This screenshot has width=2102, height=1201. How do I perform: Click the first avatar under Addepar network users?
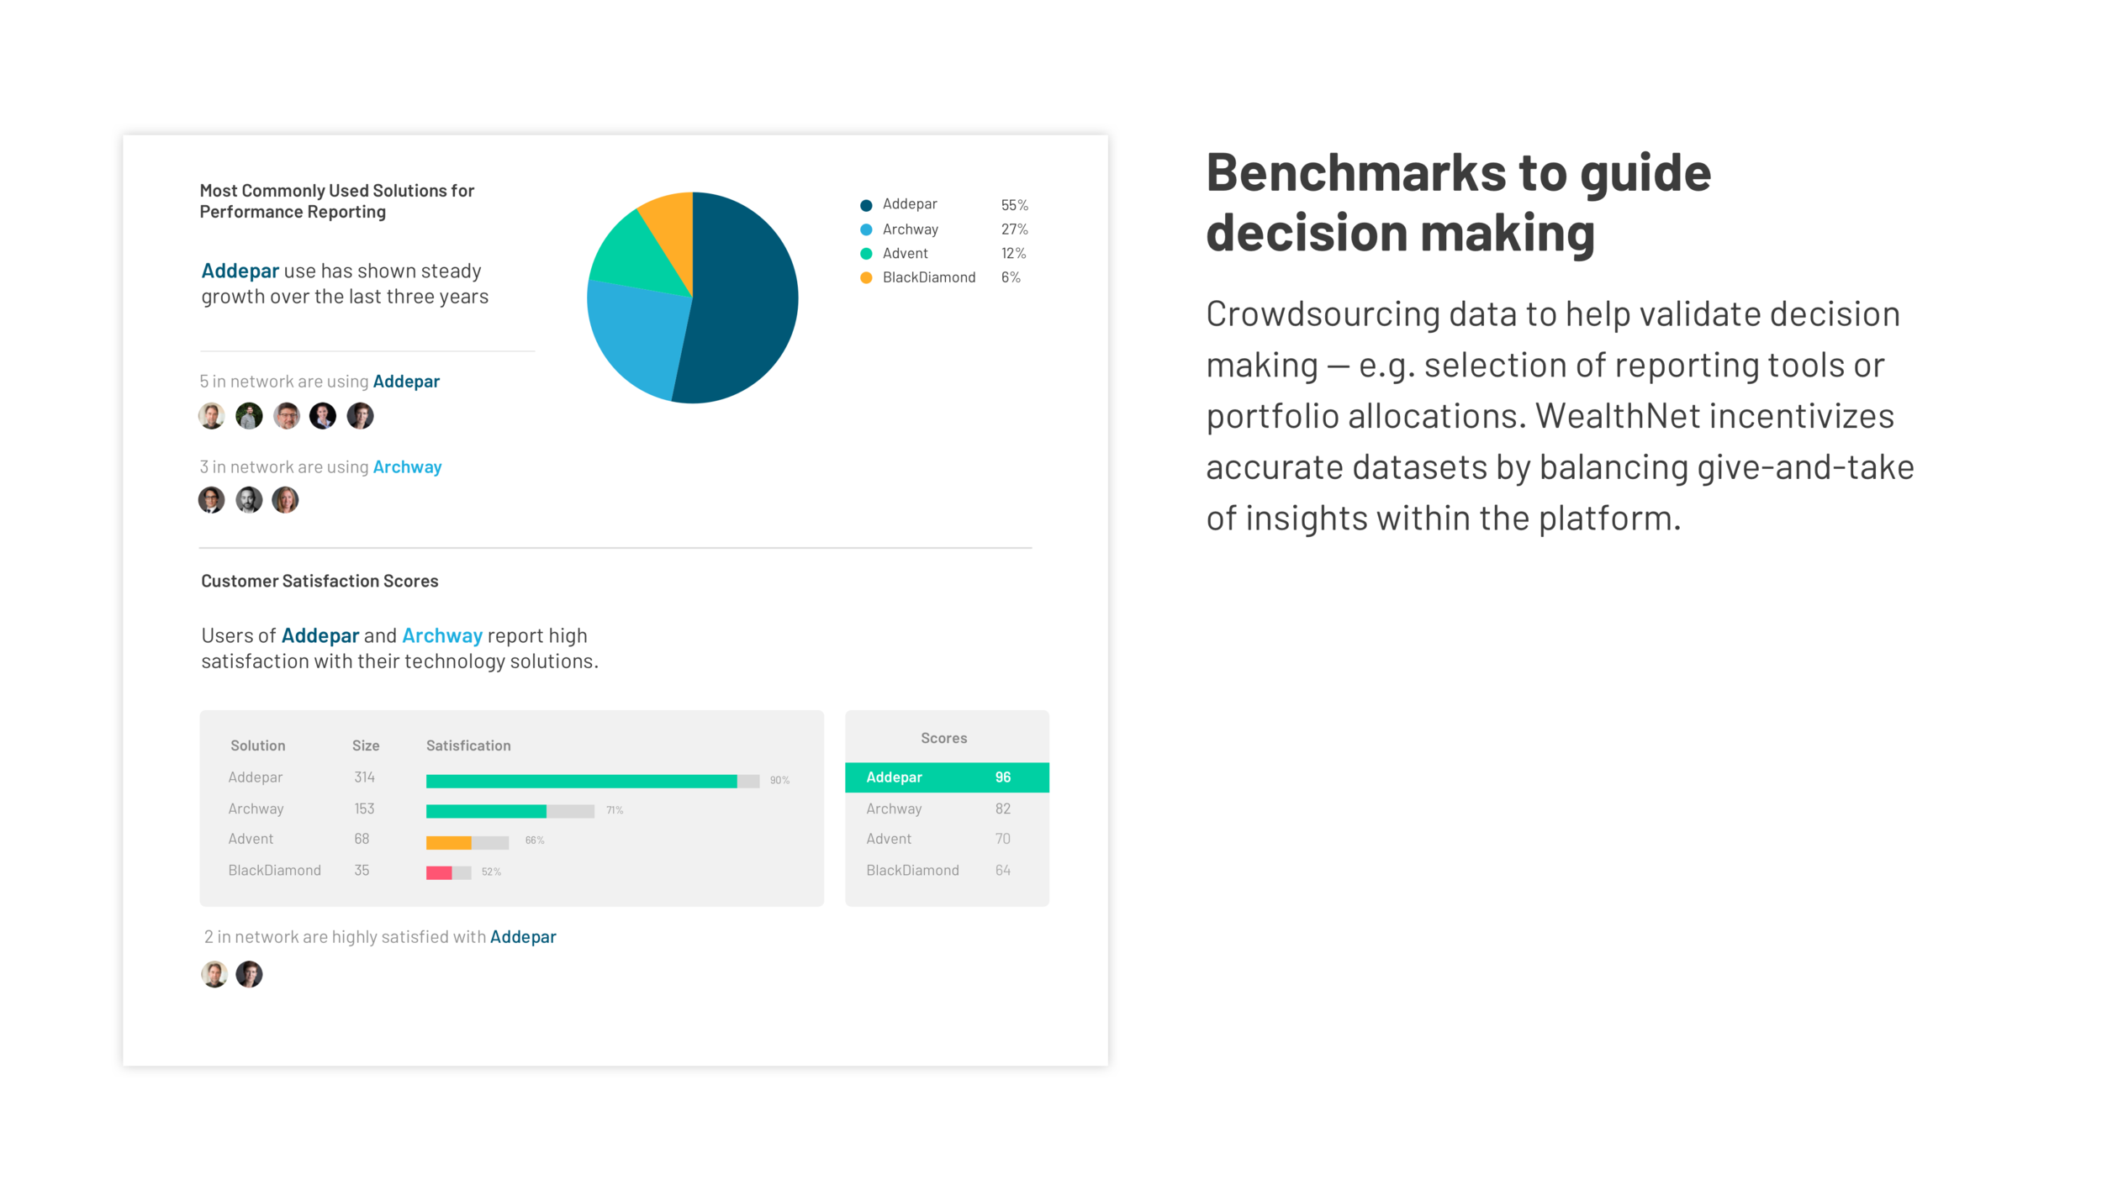pyautogui.click(x=212, y=415)
